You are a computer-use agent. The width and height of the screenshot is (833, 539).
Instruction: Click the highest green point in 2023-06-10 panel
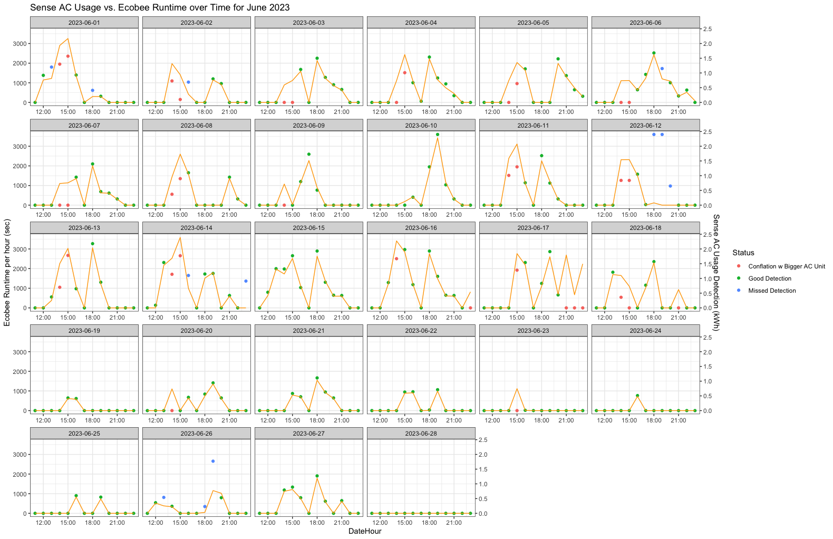click(x=438, y=134)
